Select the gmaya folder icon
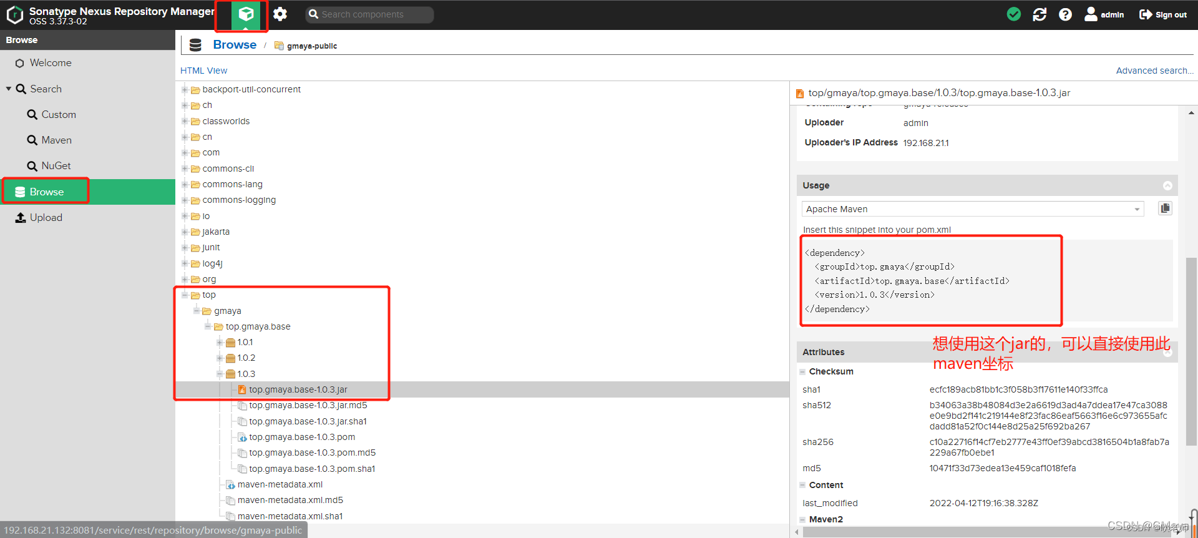This screenshot has width=1198, height=538. (207, 311)
